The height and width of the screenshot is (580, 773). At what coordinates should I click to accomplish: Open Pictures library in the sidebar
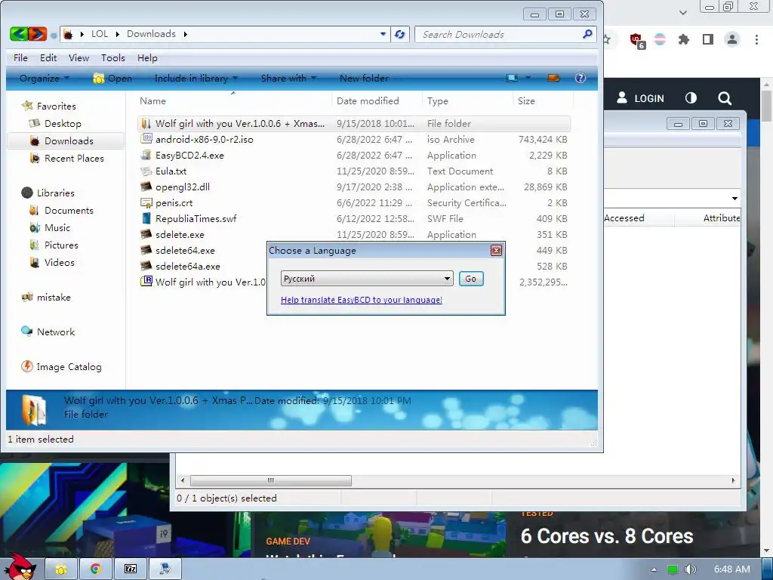click(61, 245)
